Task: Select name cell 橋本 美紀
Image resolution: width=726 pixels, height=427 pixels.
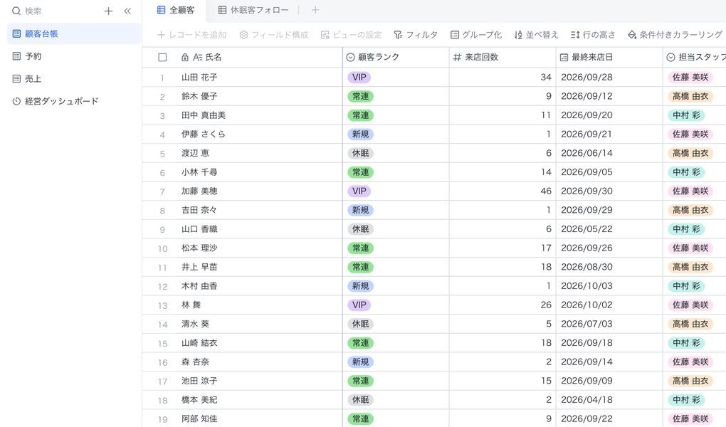Action: [259, 400]
